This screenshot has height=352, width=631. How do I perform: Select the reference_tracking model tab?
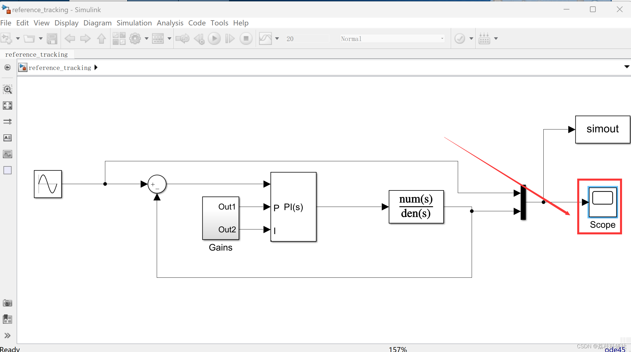(36, 54)
